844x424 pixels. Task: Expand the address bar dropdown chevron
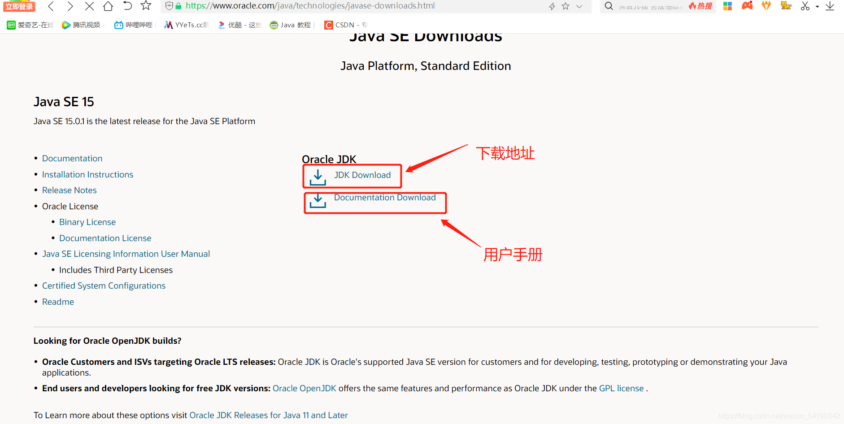(x=579, y=6)
